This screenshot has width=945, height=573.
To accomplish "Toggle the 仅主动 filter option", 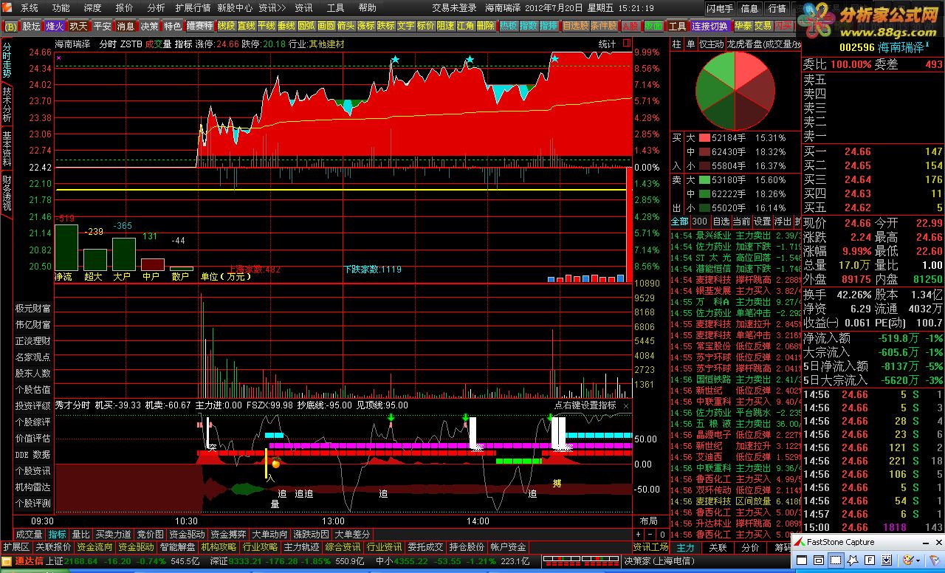I will tap(712, 44).
